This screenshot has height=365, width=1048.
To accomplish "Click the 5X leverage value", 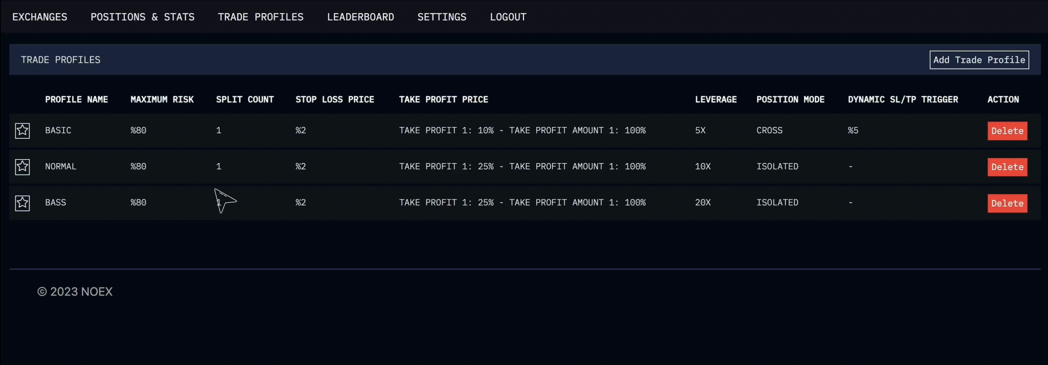I will pos(700,130).
